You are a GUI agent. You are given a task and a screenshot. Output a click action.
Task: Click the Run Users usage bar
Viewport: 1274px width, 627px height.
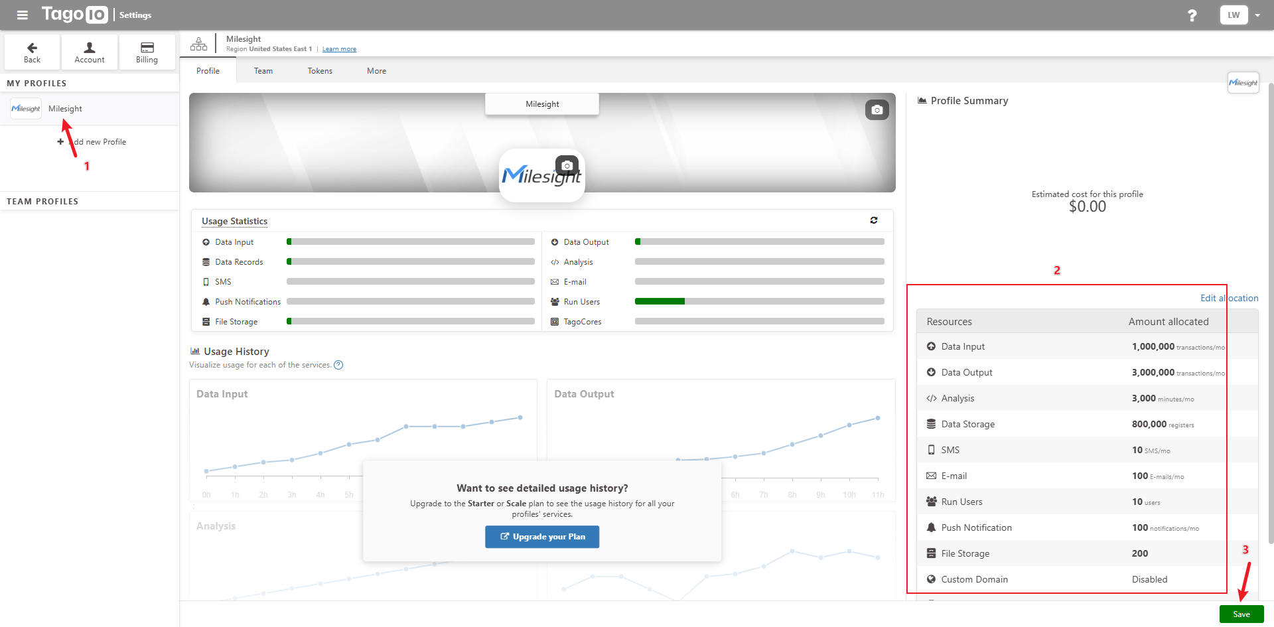click(760, 302)
